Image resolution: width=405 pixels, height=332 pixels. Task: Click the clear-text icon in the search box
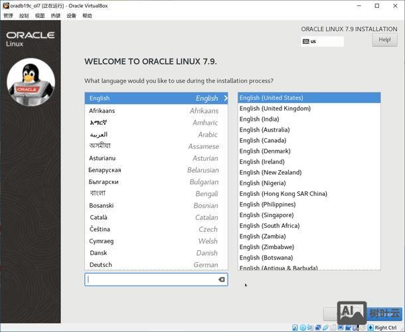tap(221, 280)
